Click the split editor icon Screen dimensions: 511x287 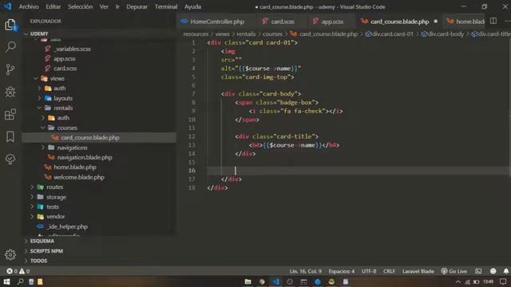tap(493, 22)
